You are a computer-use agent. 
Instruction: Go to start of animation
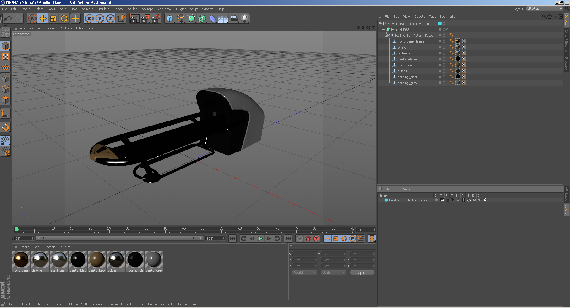[232, 238]
